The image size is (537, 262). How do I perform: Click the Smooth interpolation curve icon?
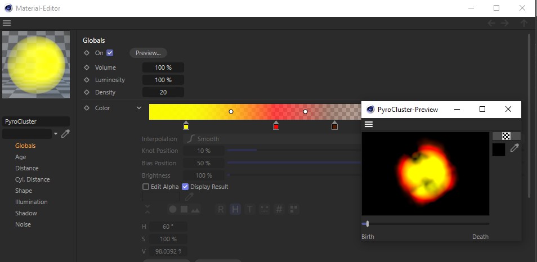click(191, 139)
